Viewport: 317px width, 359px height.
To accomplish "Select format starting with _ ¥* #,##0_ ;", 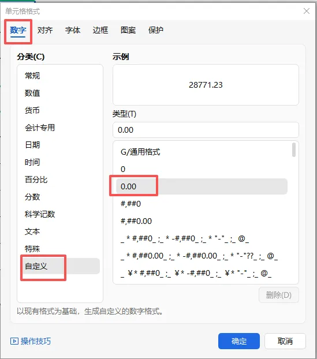I will [202, 273].
